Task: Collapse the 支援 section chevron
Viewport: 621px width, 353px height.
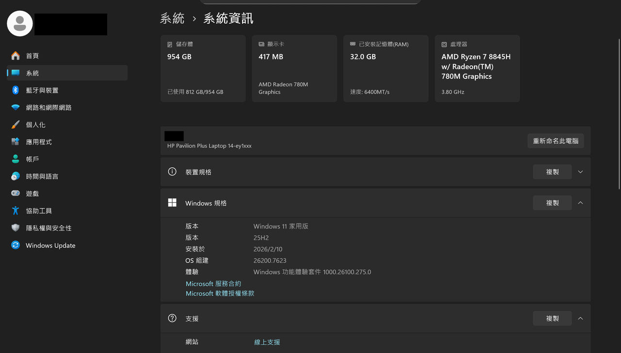Action: (580, 318)
